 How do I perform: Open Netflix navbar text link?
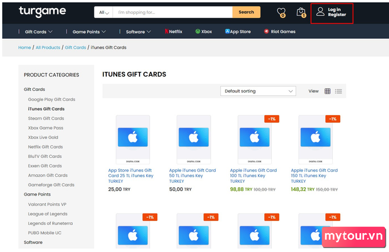(x=176, y=32)
